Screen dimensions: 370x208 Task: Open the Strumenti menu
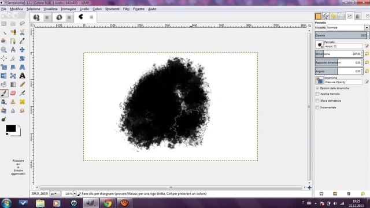tap(112, 9)
